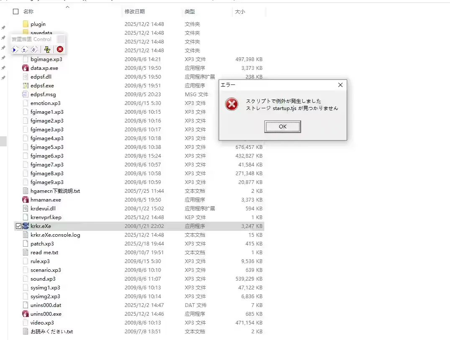Viewport: 450px width, 340px height.
Task: Select the sound.xp3 file name
Action: (43, 279)
